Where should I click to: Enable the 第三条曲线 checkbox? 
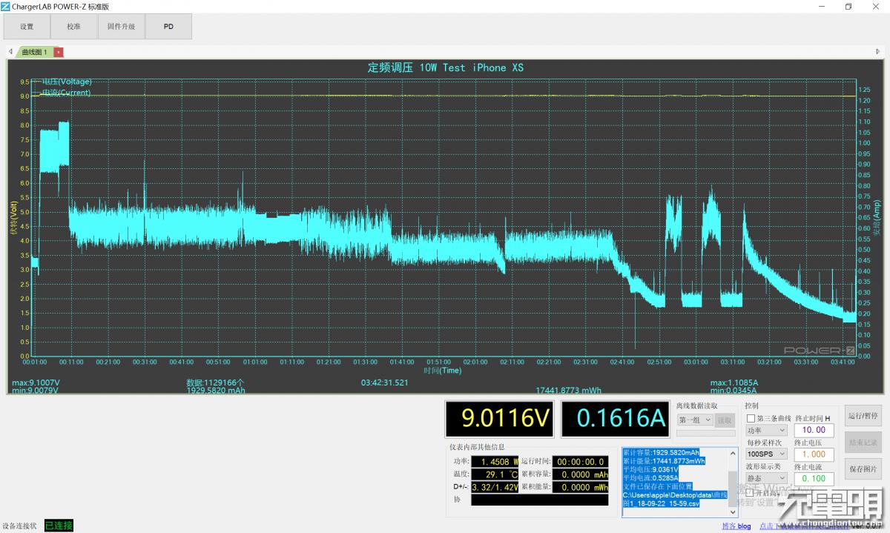[751, 419]
